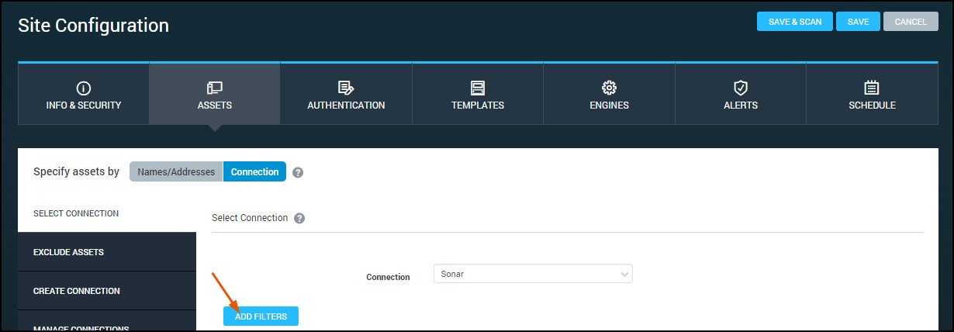
Task: Open help icon next to Select Connection heading
Action: tap(299, 218)
